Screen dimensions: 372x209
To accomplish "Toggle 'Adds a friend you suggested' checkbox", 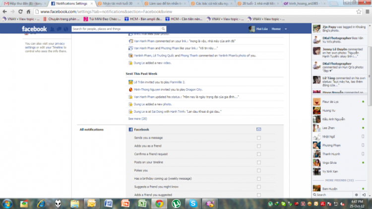I will click(x=259, y=195).
